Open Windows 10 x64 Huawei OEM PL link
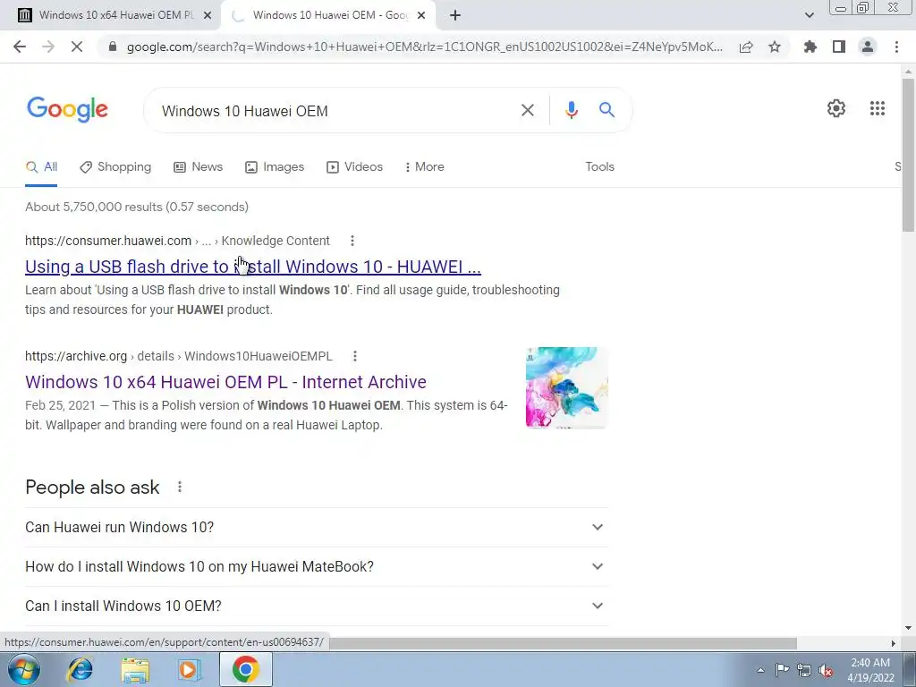The image size is (916, 687). [225, 382]
